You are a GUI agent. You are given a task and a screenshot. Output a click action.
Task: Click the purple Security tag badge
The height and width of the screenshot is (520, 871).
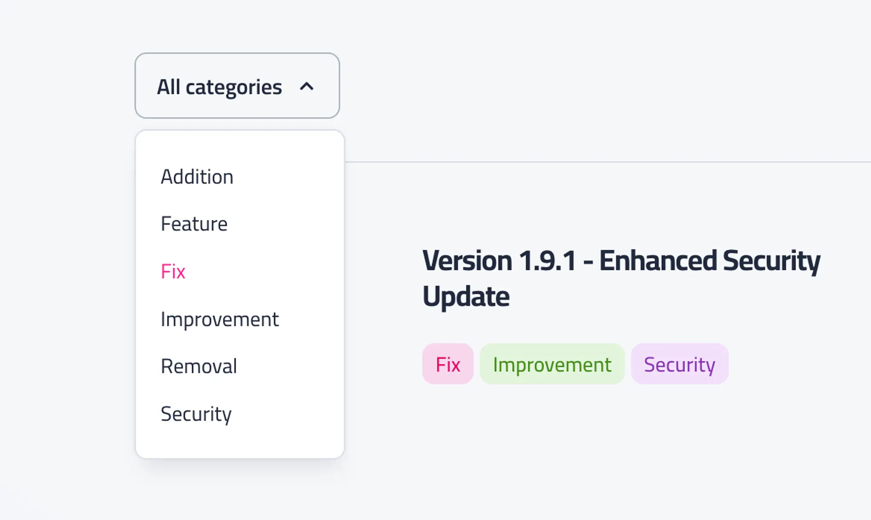679,364
